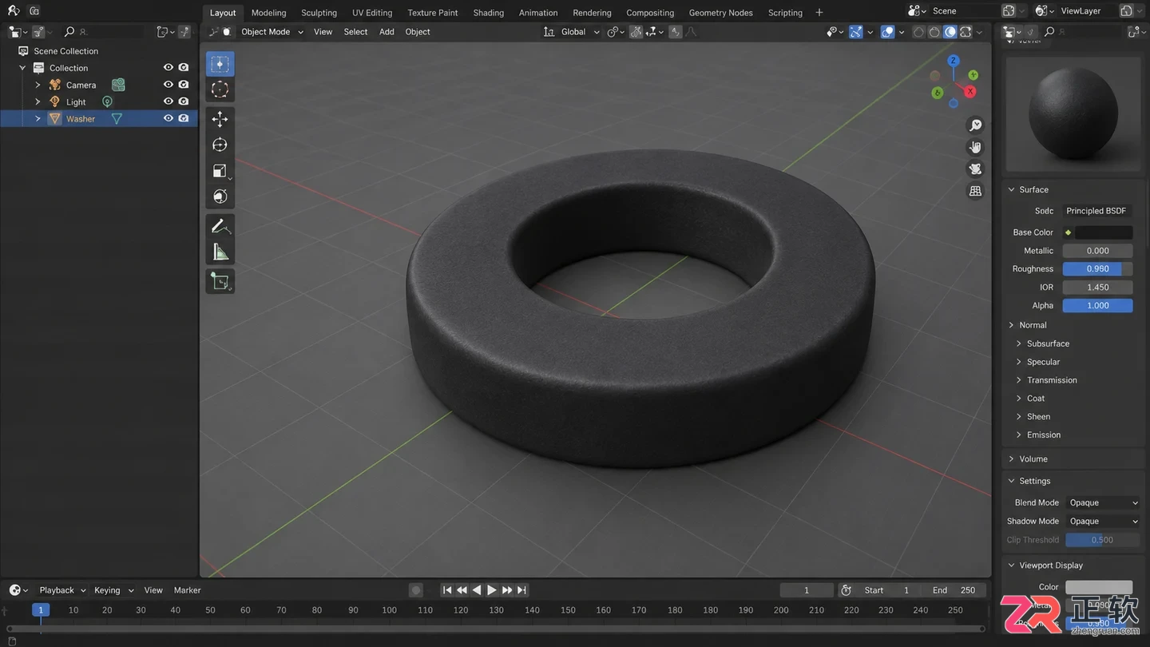Hide the Camera in viewport
This screenshot has width=1150, height=647.
pos(168,85)
